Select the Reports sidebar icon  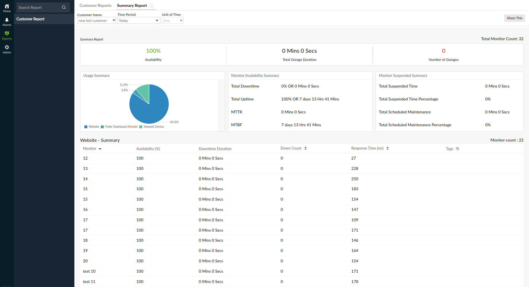7,34
